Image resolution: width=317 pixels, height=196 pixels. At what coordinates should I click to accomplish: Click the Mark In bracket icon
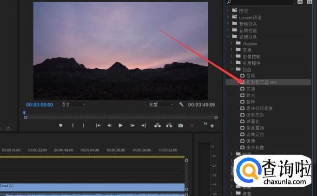click(x=73, y=125)
